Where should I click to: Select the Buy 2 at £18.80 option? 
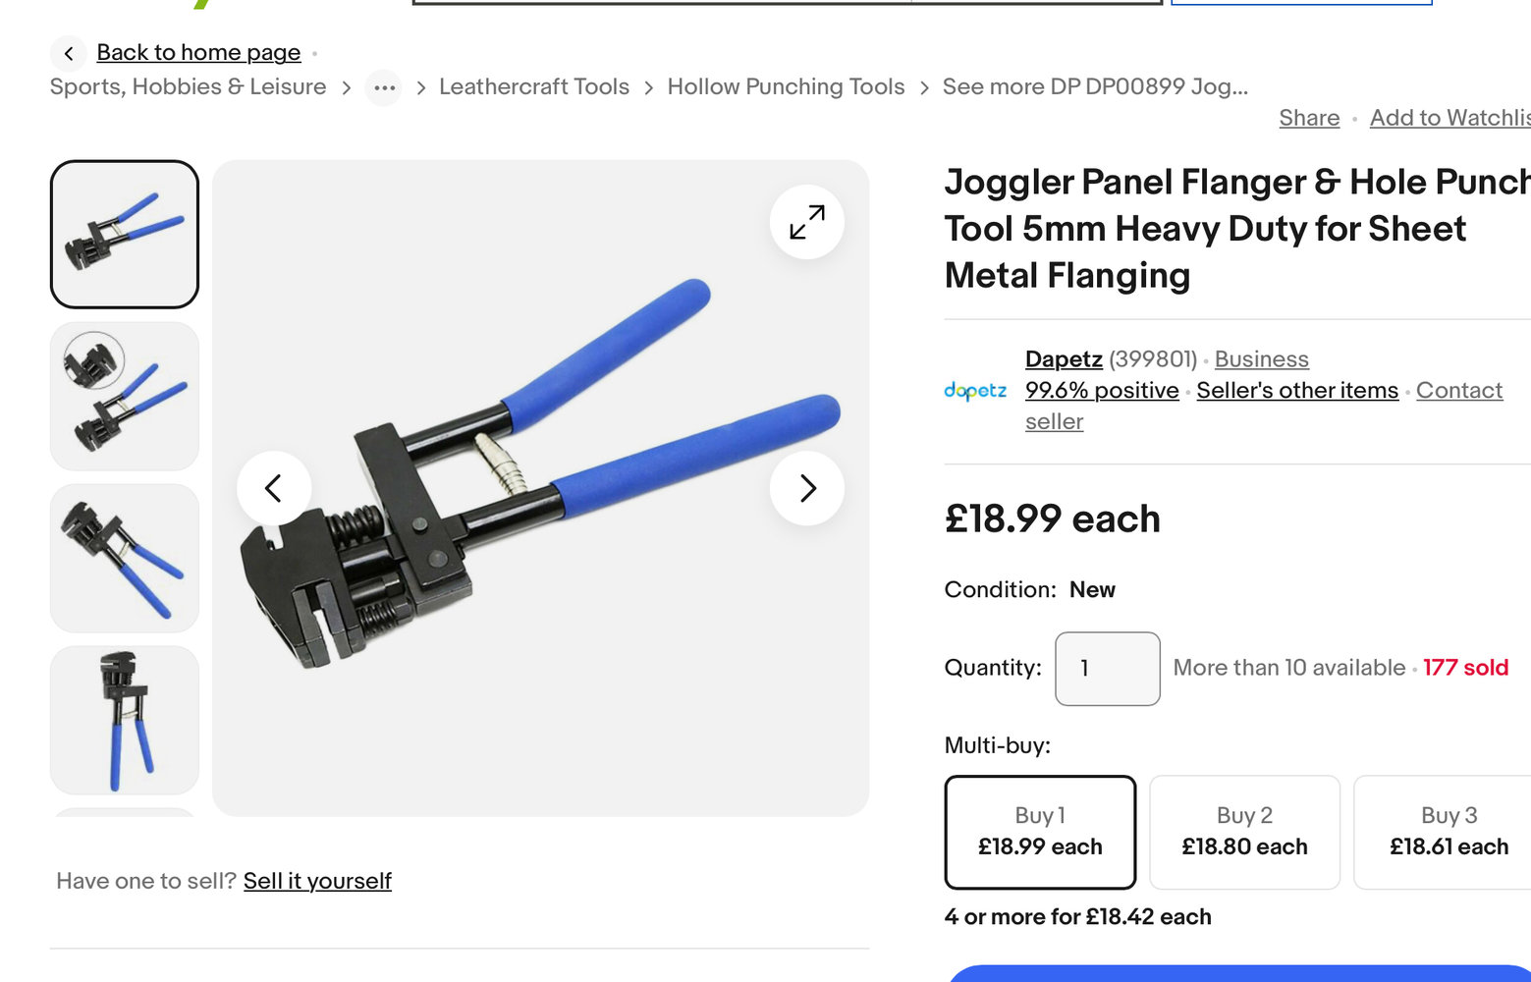pyautogui.click(x=1244, y=832)
